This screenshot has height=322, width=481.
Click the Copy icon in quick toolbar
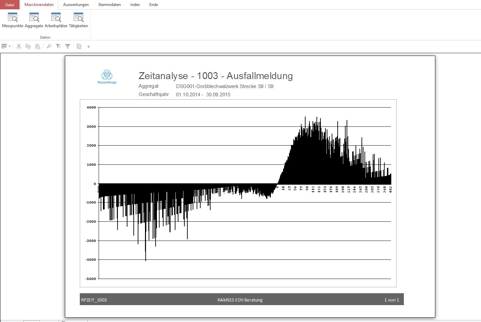(x=28, y=46)
